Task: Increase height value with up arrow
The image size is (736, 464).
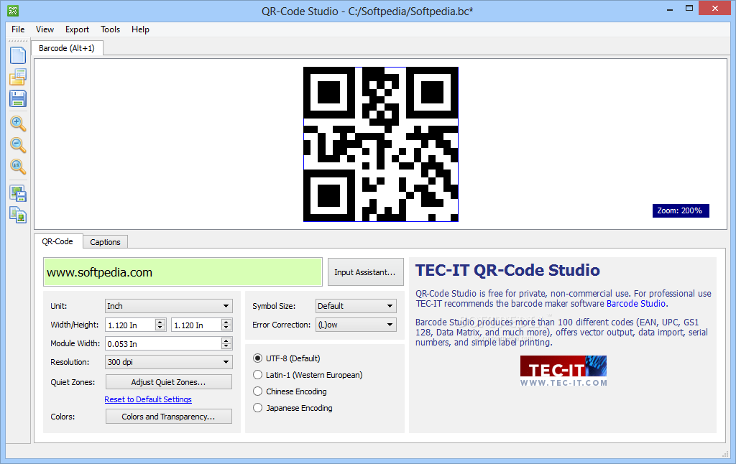Action: [x=226, y=322]
